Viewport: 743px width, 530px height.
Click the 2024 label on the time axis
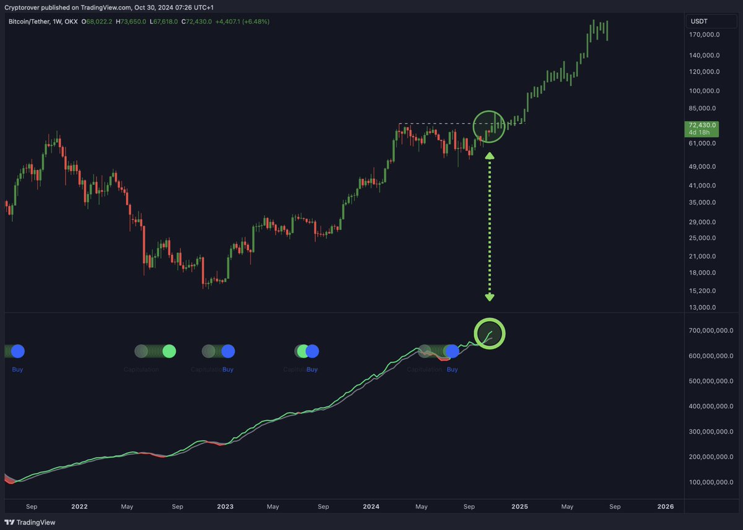coord(371,506)
